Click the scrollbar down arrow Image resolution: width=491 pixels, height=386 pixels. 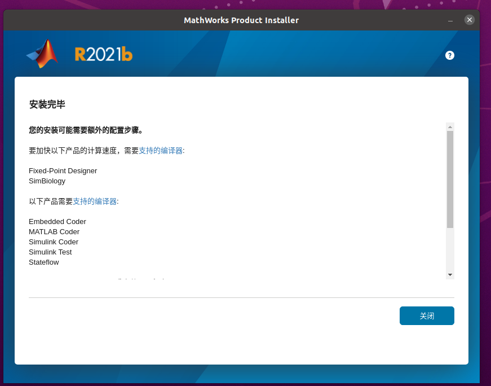click(450, 275)
